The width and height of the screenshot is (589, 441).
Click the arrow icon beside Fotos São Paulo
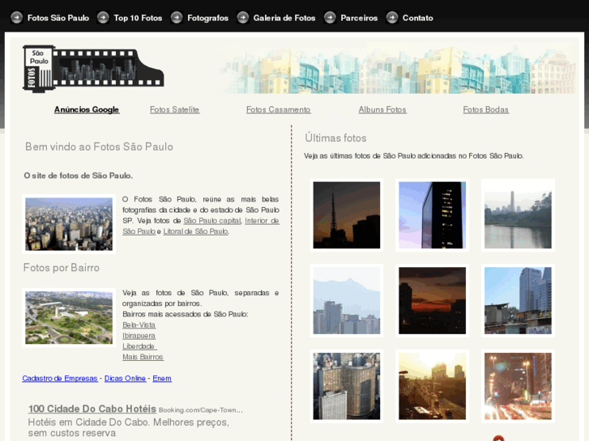point(16,17)
